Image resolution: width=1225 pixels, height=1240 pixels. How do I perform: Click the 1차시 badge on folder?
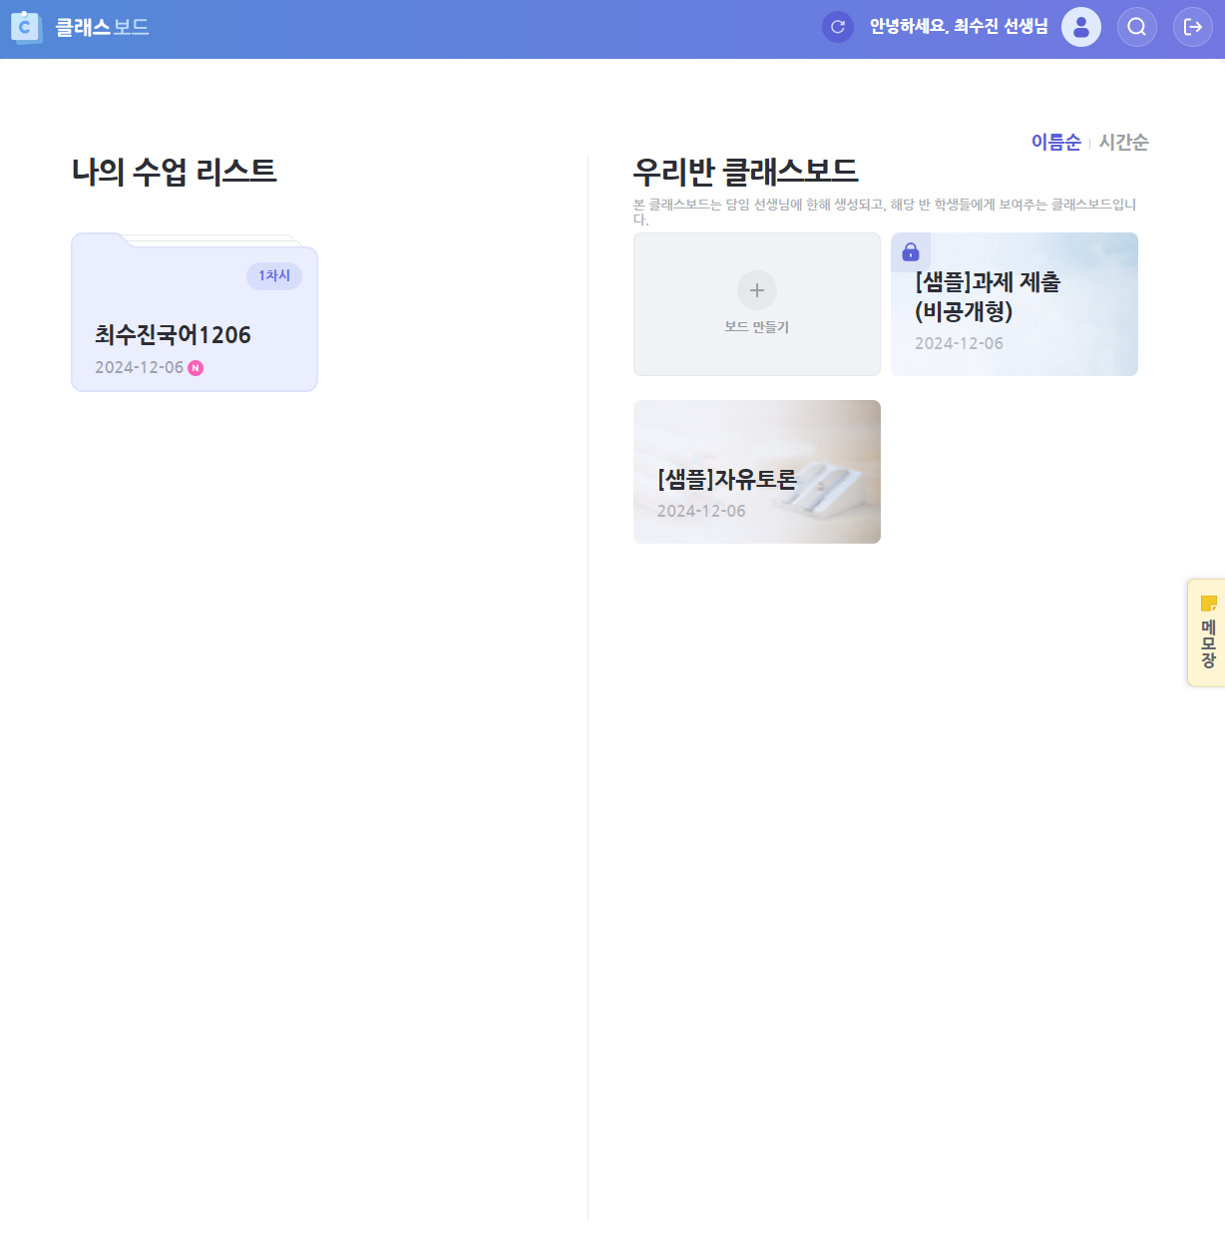(x=274, y=276)
